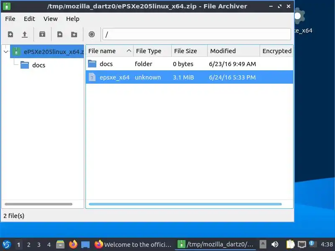Click the unknown-file icon beside epsxe_x64
Viewport: 335px width, 251px height.
click(x=92, y=77)
